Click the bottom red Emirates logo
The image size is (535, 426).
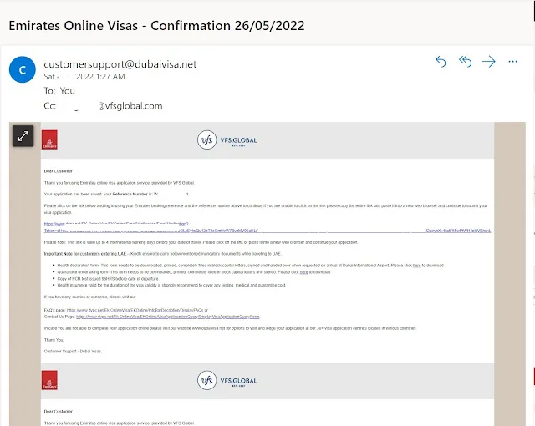(49, 380)
